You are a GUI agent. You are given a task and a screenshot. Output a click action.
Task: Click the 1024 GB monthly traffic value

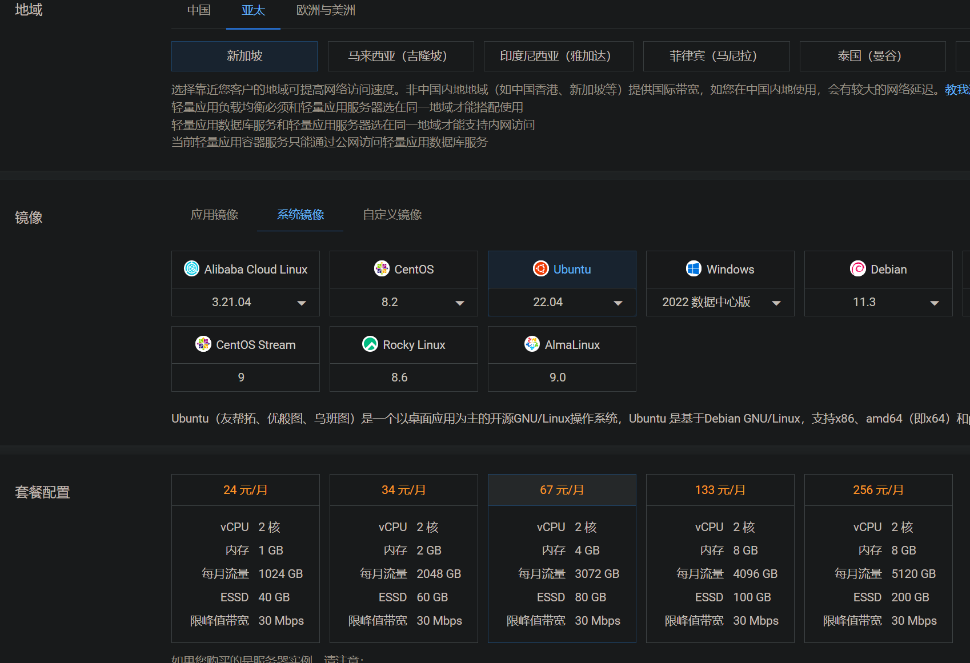(280, 574)
